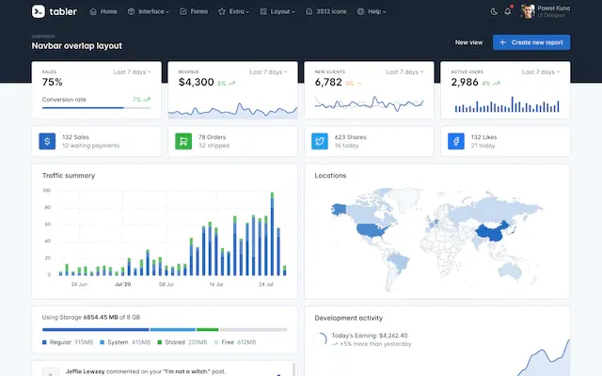Click the tabler logo icon
The width and height of the screenshot is (602, 376).
tap(39, 11)
